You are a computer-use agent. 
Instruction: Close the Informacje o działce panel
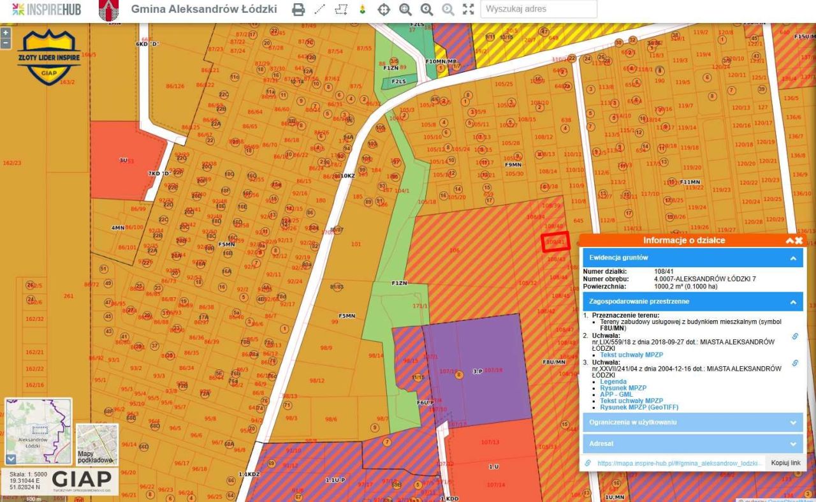(798, 240)
